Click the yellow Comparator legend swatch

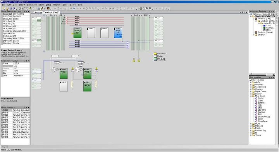click(155, 54)
